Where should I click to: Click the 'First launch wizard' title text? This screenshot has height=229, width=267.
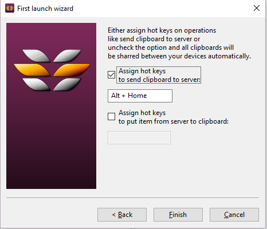click(45, 9)
